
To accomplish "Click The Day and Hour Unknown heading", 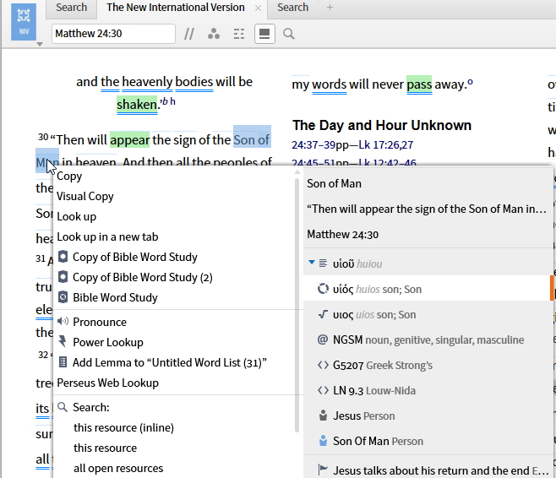I will (382, 125).
